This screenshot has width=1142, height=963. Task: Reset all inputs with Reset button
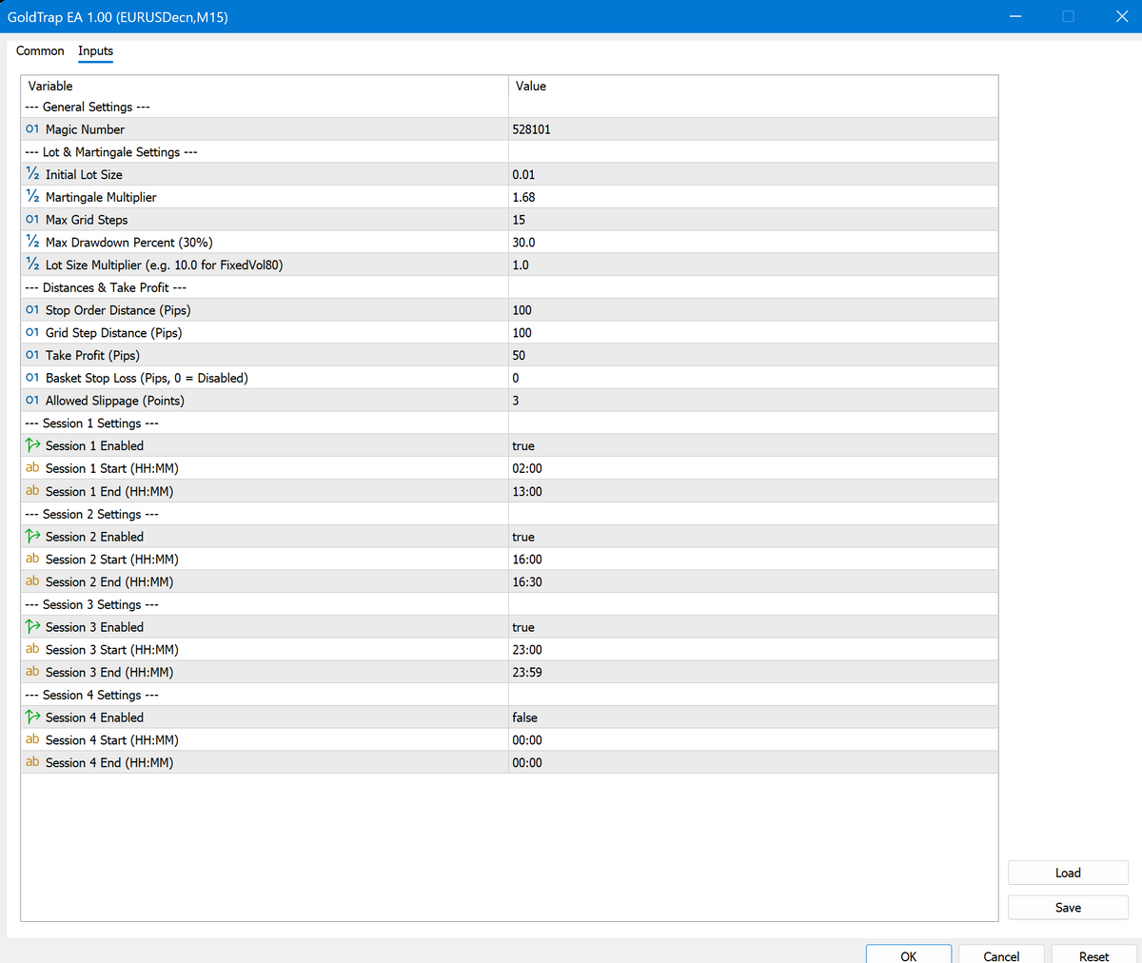1093,954
